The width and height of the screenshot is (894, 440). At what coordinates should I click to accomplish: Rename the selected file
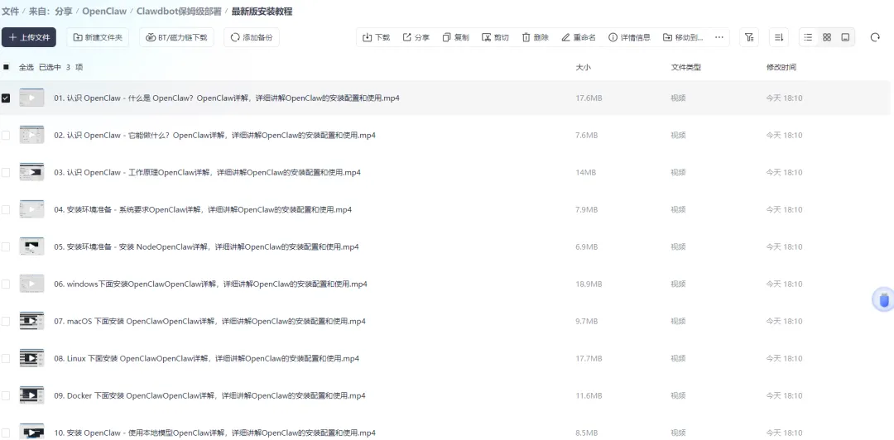pyautogui.click(x=579, y=37)
